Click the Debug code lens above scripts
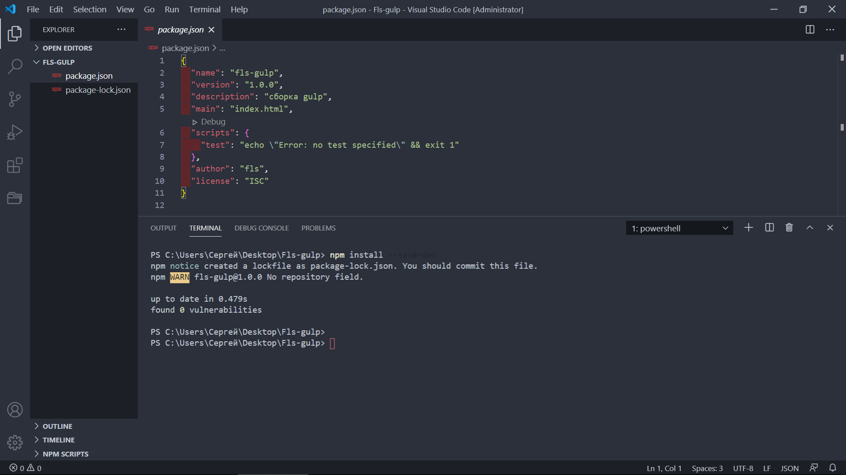Image resolution: width=846 pixels, height=475 pixels. tap(209, 122)
